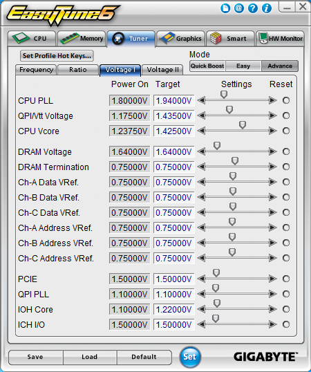Increase ICH I/O with right arrow
Image resolution: width=311 pixels, height=372 pixels.
tap(272, 324)
